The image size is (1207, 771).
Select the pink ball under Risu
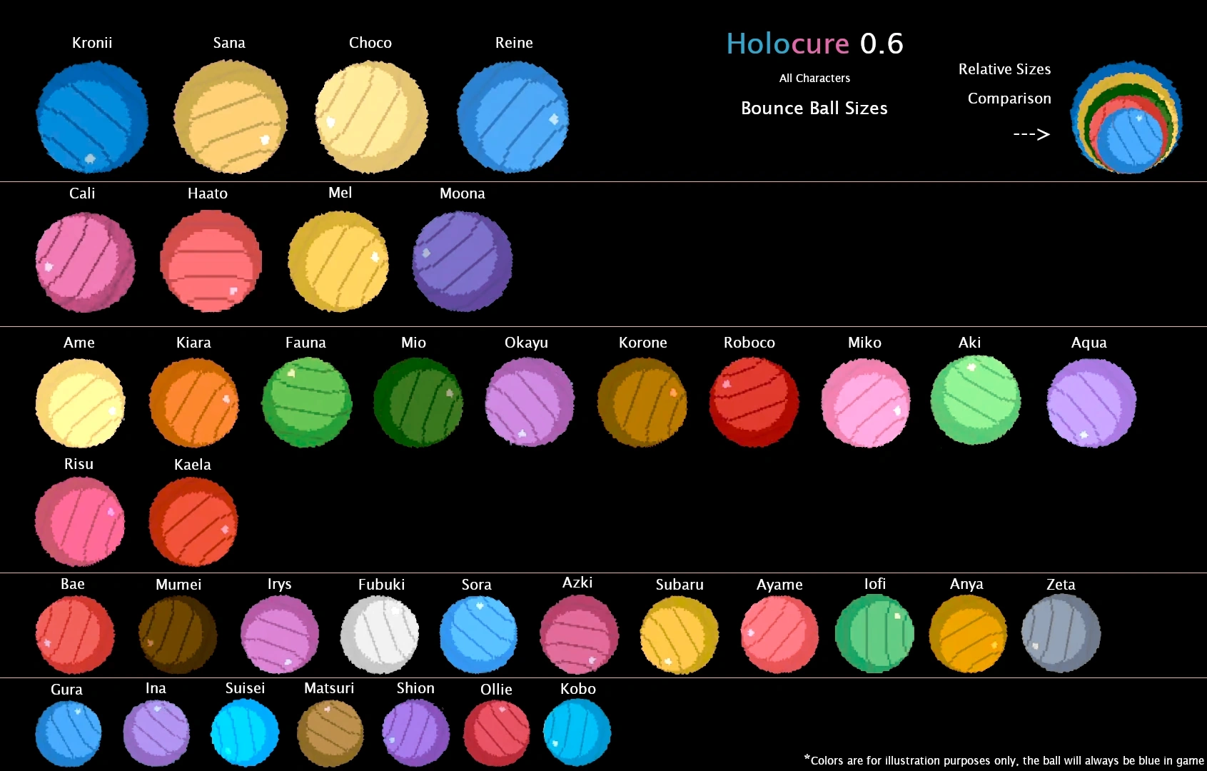coord(80,522)
